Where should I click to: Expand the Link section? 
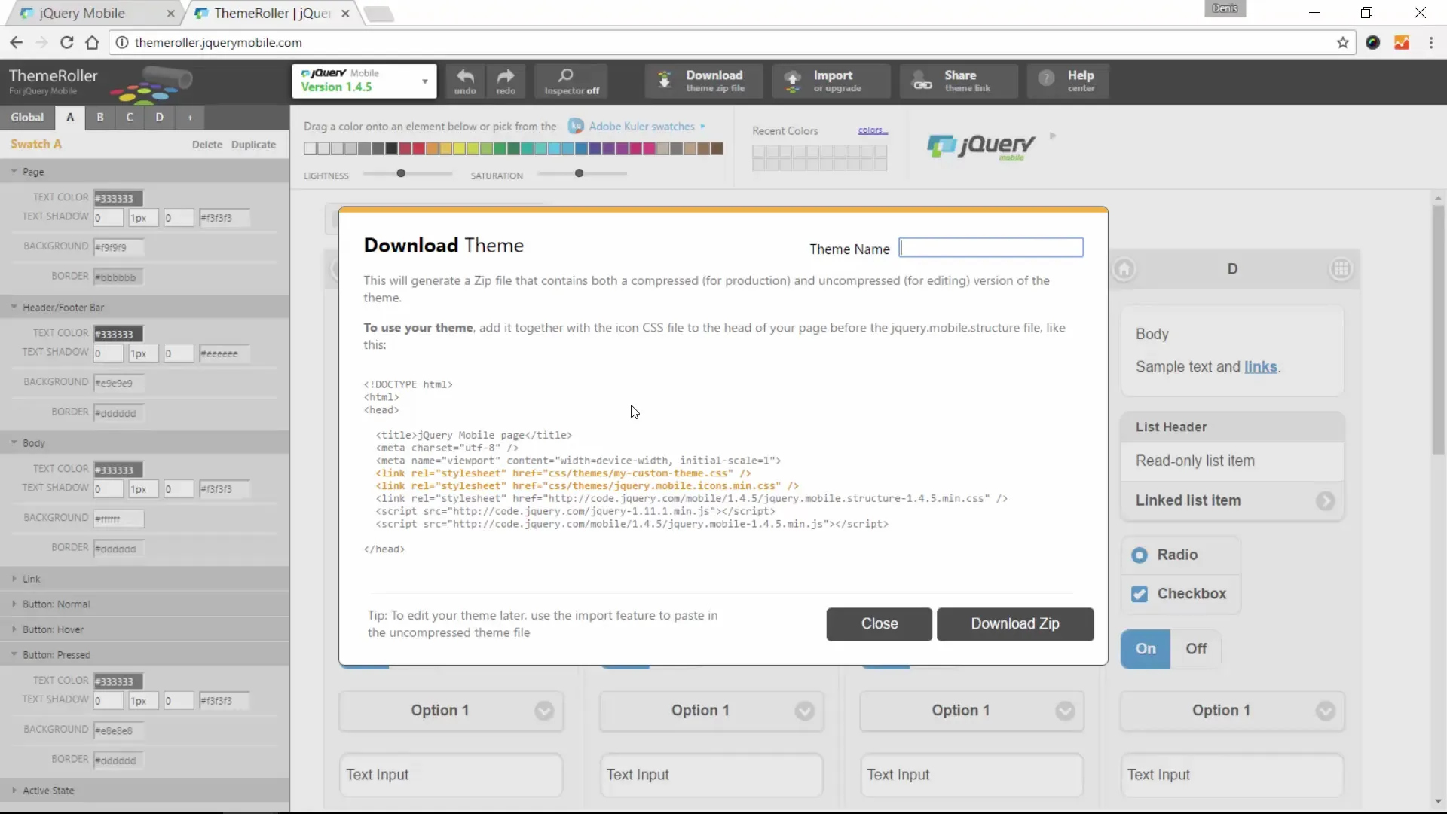(145, 579)
